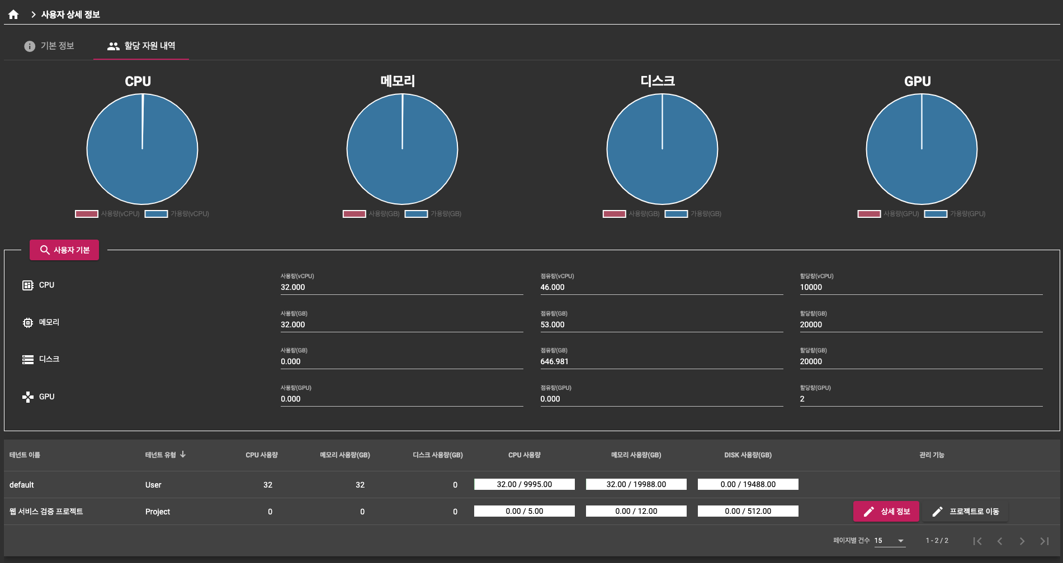This screenshot has height=563, width=1063.
Task: Jump to first page of tenant table
Action: [977, 541]
